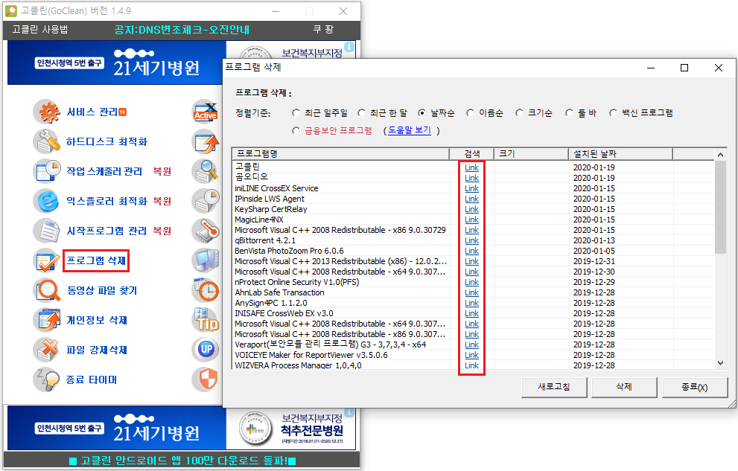Click the ad info badge on hospital banner
Image resolution: width=738 pixels, height=471 pixels.
click(x=349, y=47)
